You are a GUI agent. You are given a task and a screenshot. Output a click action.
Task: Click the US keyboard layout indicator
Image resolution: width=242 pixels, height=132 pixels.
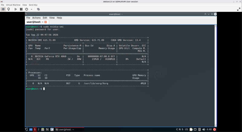point(186,129)
